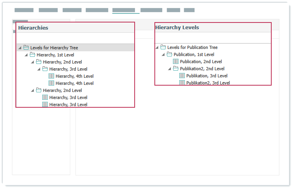The height and width of the screenshot is (189, 293).
Task: Click the folder icon beside Publication, 1st Level
Action: [x=169, y=54]
